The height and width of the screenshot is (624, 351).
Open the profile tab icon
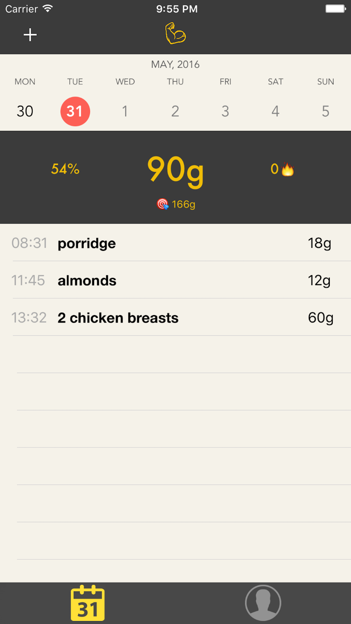coord(263,603)
